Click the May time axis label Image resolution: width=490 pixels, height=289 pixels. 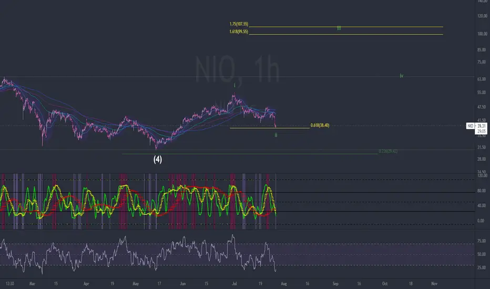pos(136,284)
